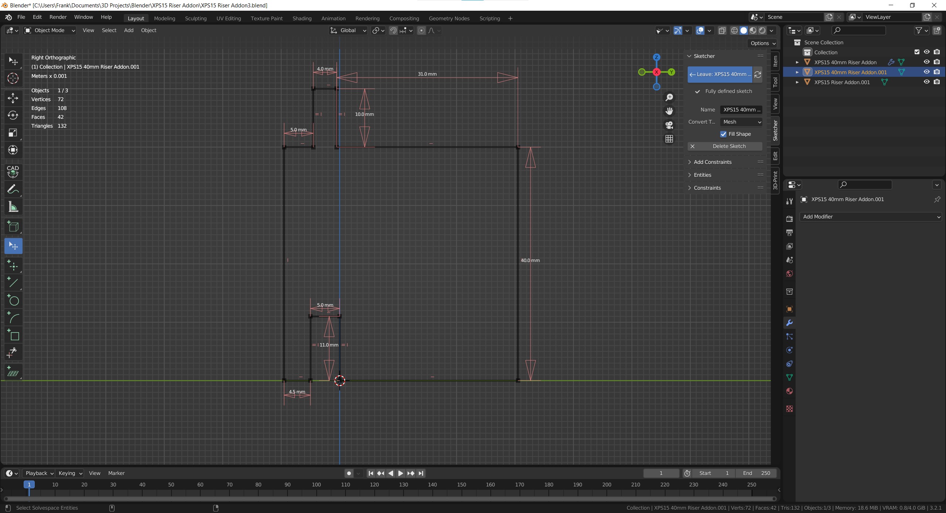Select the Add Line sketch tool

click(13, 283)
